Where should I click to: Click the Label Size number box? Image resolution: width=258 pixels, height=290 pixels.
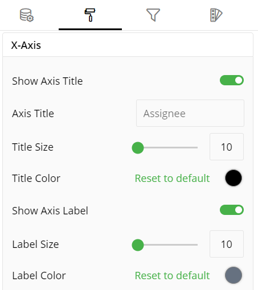227,244
